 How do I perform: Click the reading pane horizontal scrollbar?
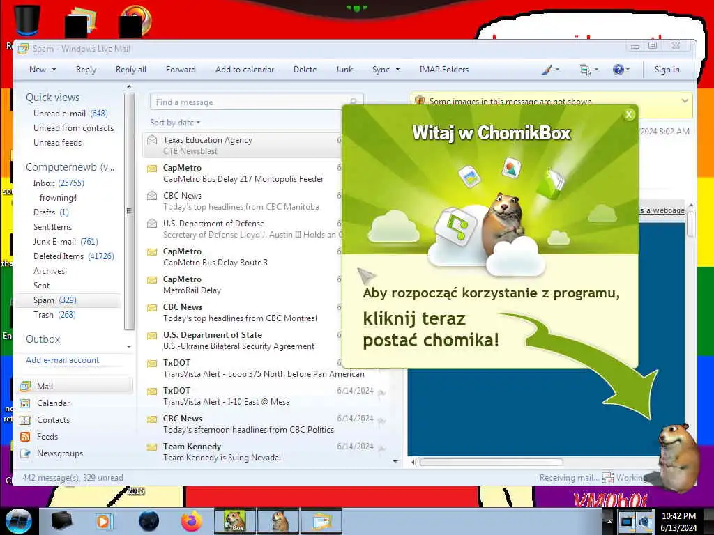coord(491,463)
